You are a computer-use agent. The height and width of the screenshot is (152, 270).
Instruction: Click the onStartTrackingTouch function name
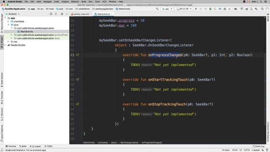168,80
